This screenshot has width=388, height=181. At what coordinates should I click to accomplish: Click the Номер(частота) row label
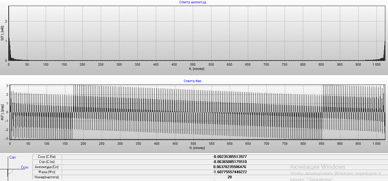point(47,177)
